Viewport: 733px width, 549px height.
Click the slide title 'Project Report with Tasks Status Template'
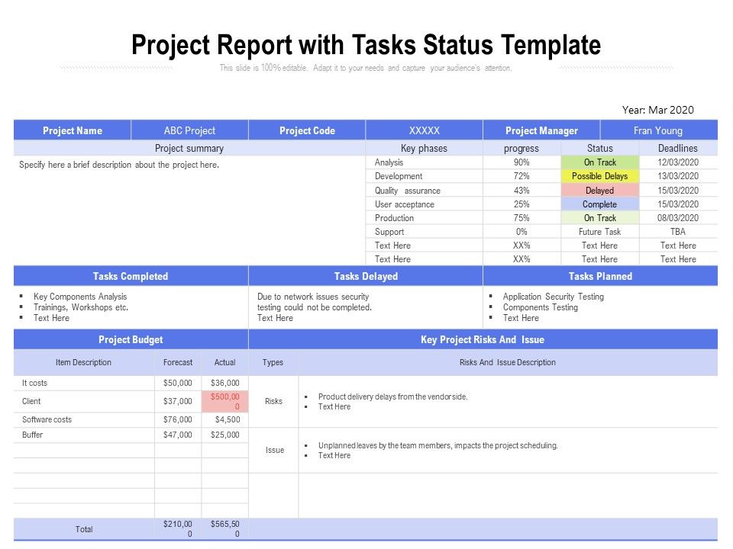(366, 45)
